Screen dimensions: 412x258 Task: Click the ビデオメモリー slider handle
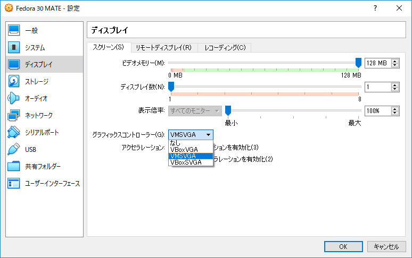358,63
